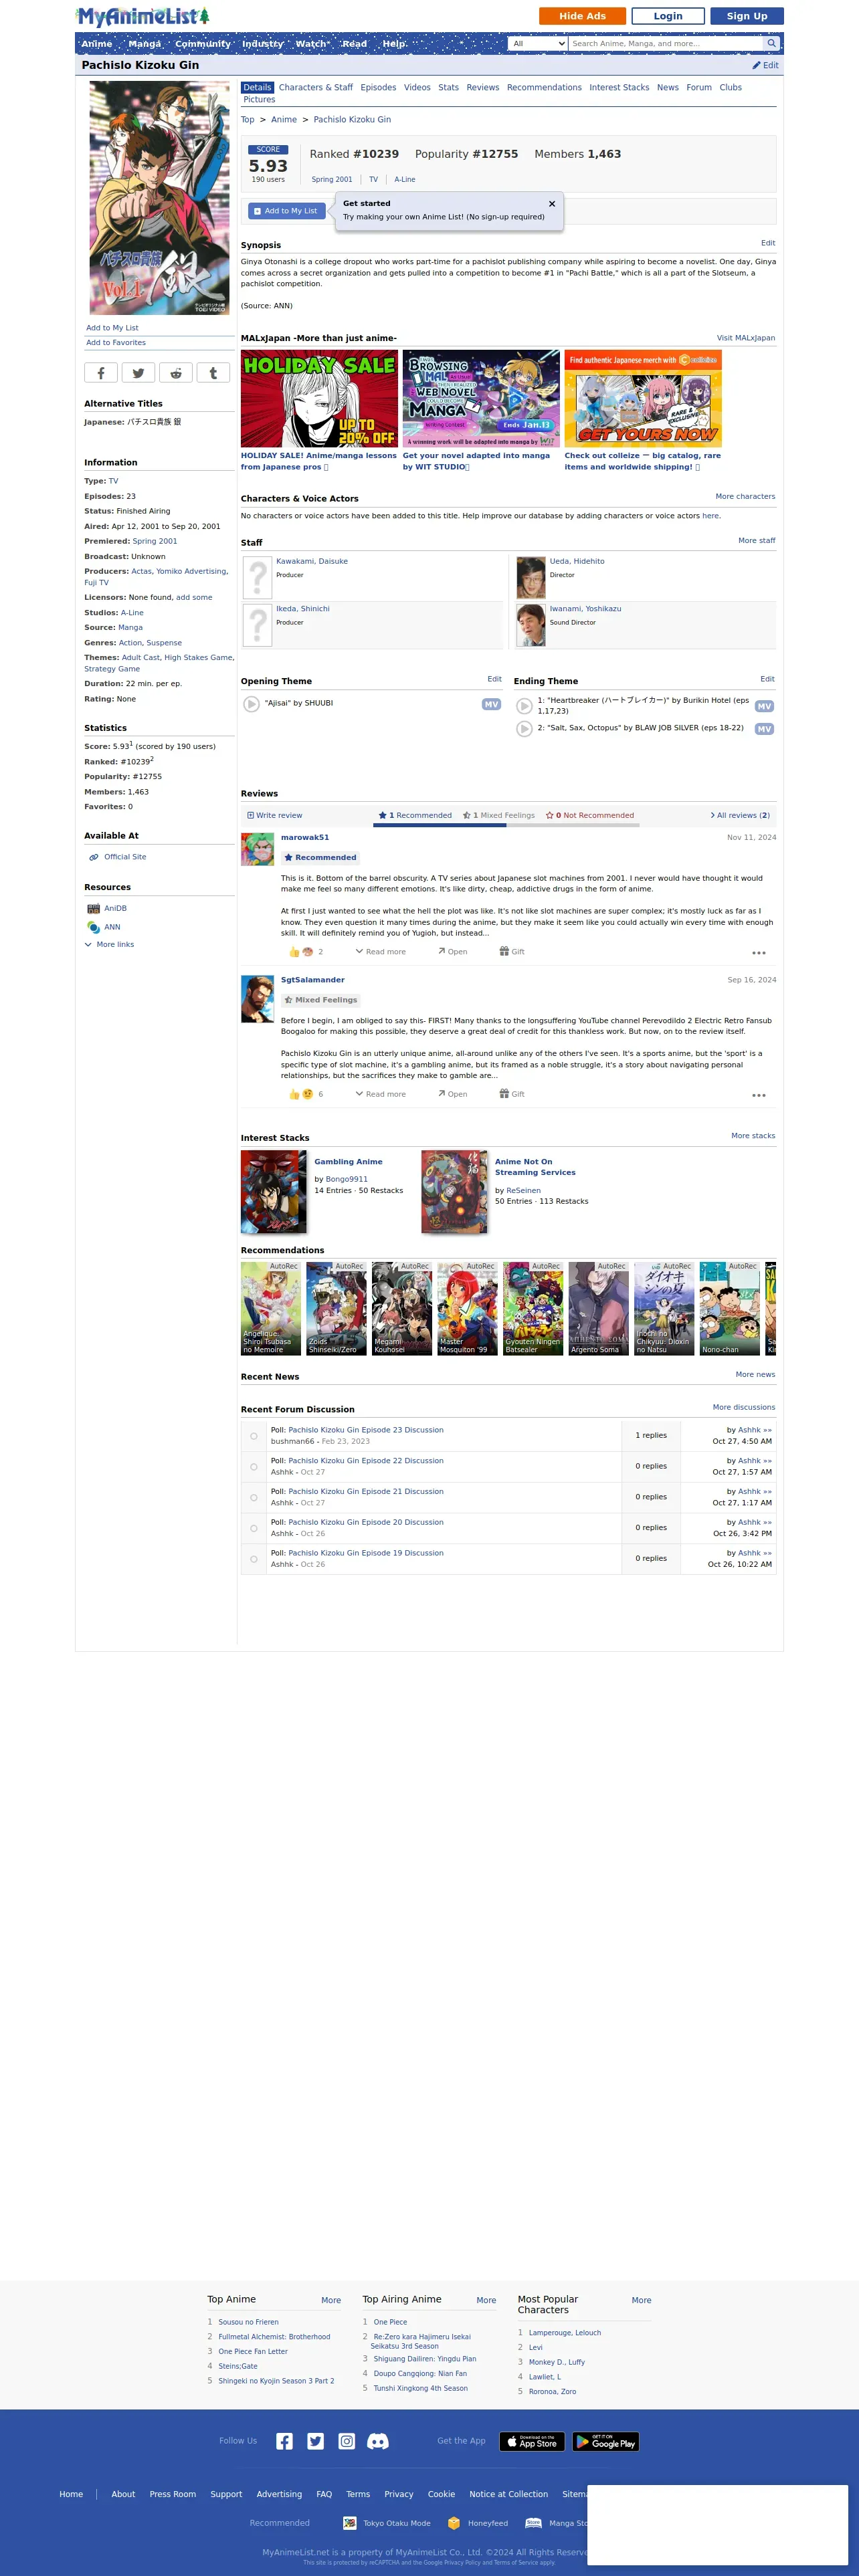Play the opening theme "Ajisai" by SHUUBI
The height and width of the screenshot is (2576, 859).
252,704
